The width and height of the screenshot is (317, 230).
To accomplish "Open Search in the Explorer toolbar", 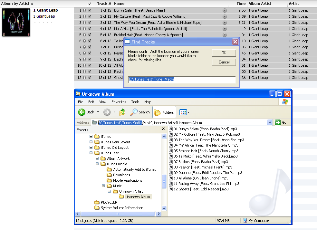I will (140, 112).
